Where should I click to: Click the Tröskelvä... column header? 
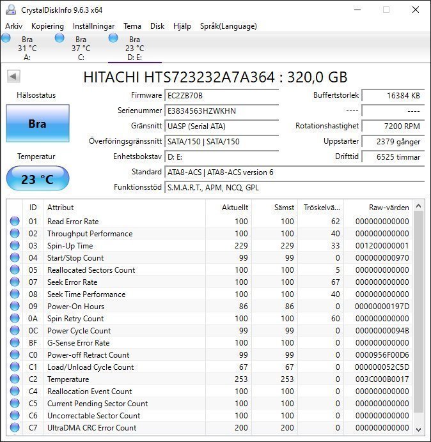tap(320, 208)
